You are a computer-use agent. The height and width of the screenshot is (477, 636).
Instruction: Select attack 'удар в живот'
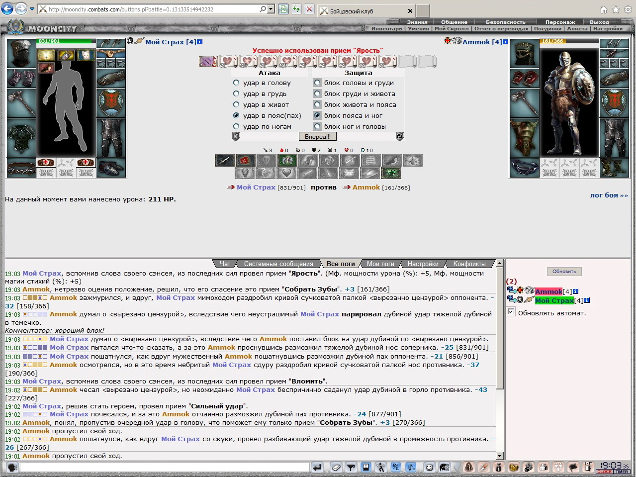236,104
